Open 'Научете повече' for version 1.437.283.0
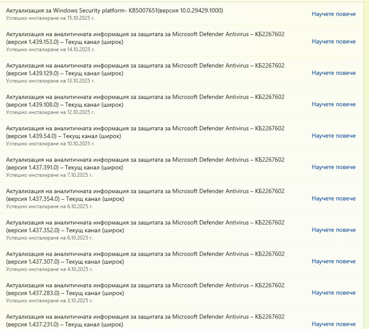This screenshot has height=329, width=369. [x=333, y=293]
